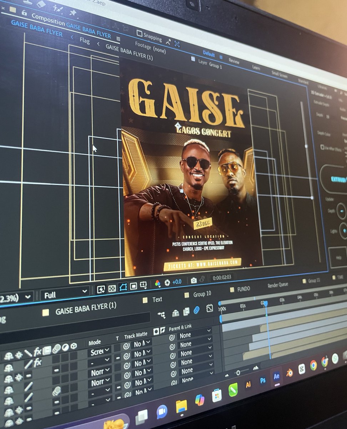Check the Use After Effects checkbox
The height and width of the screenshot is (429, 347).
point(322,147)
